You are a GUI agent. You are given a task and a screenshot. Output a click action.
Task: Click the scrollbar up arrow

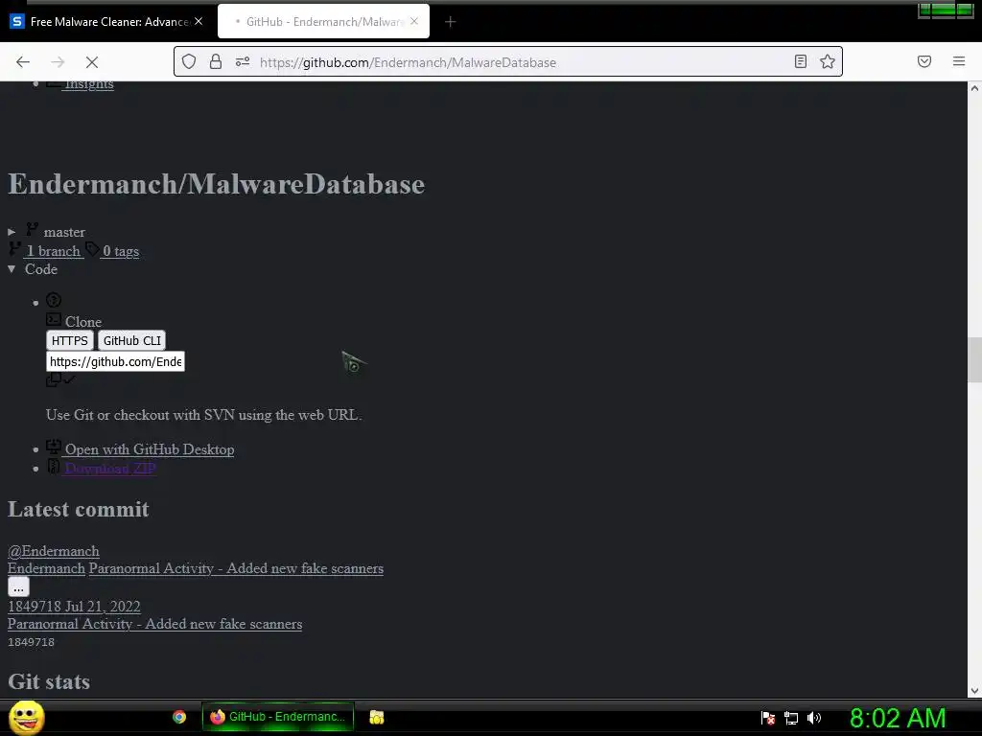click(x=974, y=88)
